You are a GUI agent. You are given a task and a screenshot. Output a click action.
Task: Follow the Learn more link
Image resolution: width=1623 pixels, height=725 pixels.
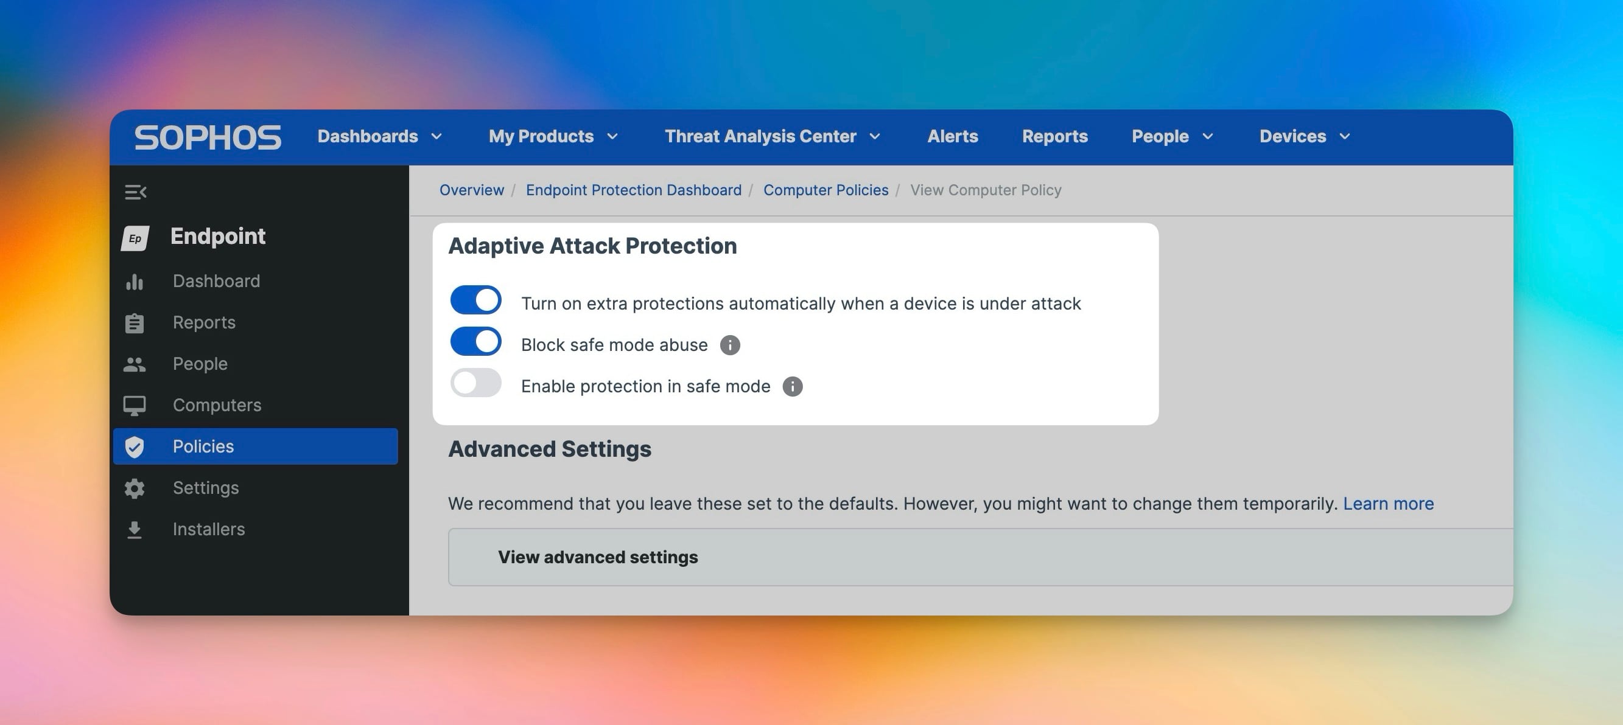(x=1388, y=504)
